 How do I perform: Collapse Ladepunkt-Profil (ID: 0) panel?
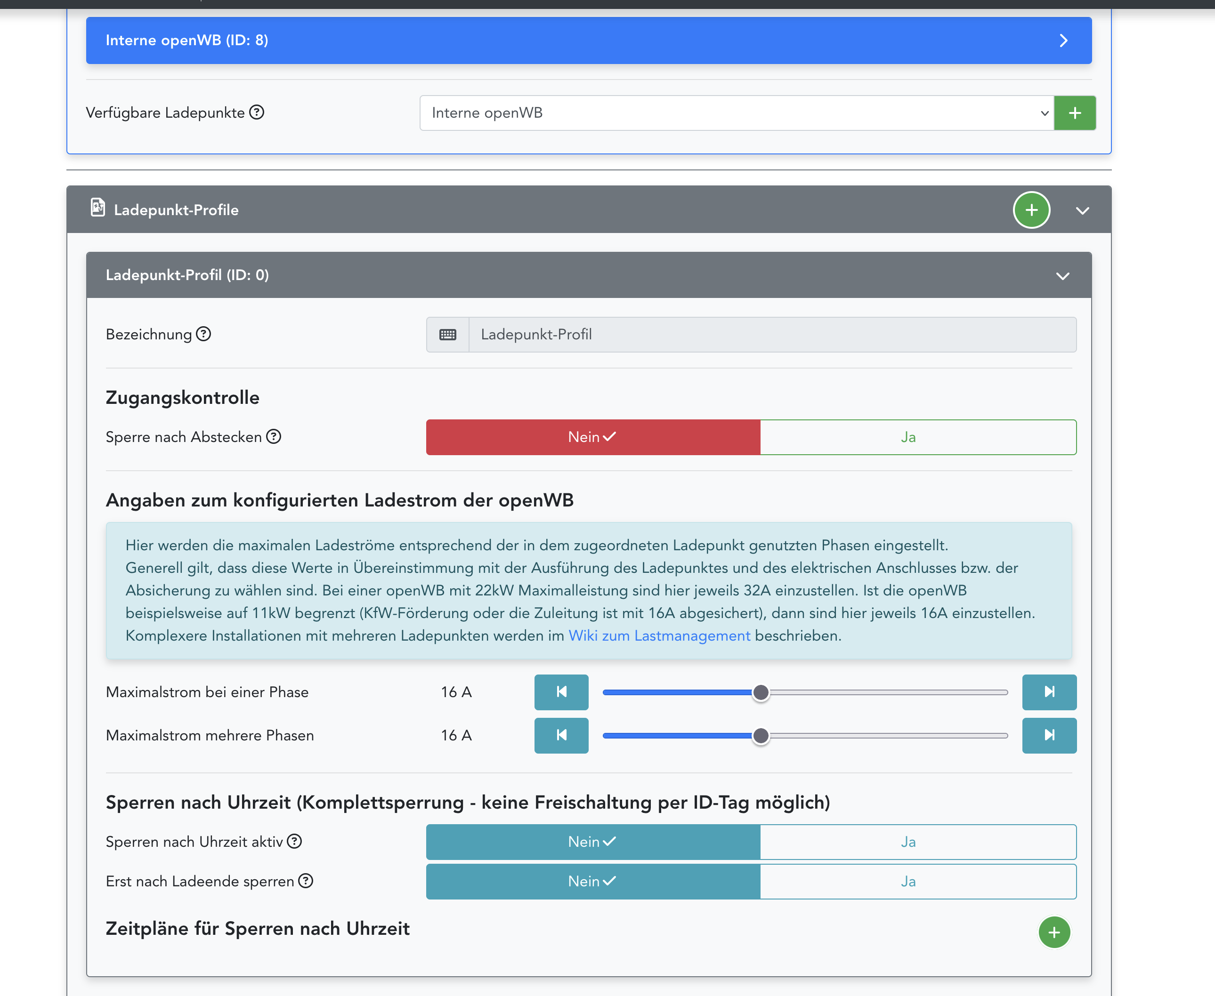click(1062, 276)
